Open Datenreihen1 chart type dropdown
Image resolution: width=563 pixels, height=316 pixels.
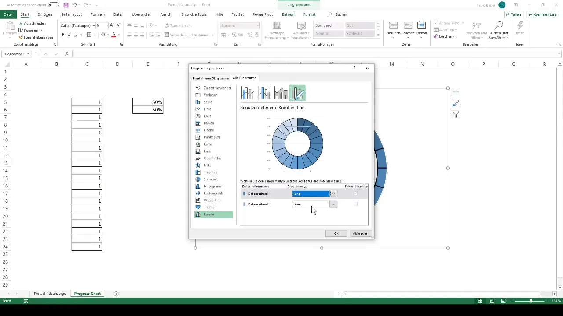tap(333, 194)
